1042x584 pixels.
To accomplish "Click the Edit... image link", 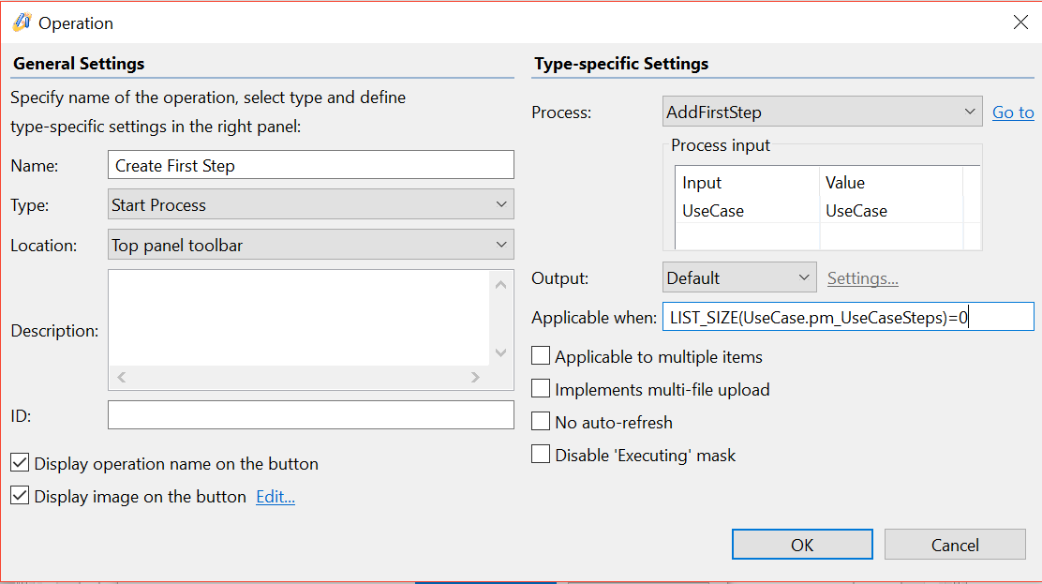I will coord(275,496).
